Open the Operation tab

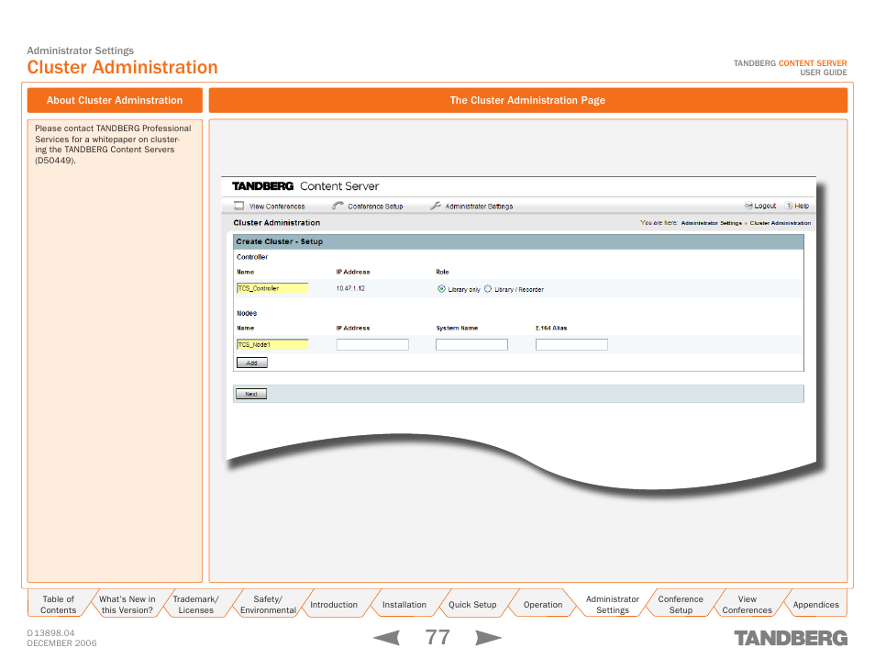542,604
